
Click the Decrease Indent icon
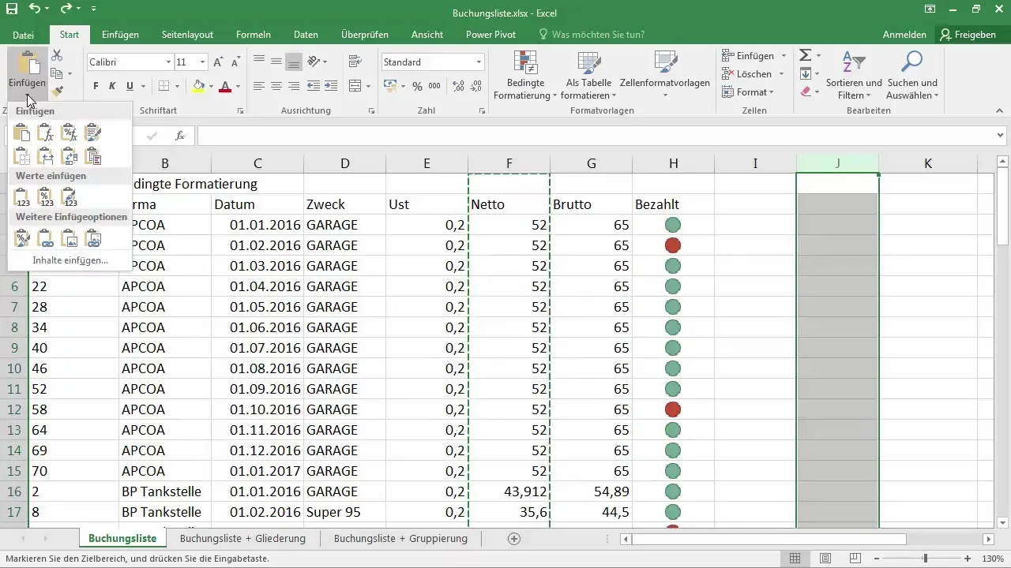[x=314, y=86]
